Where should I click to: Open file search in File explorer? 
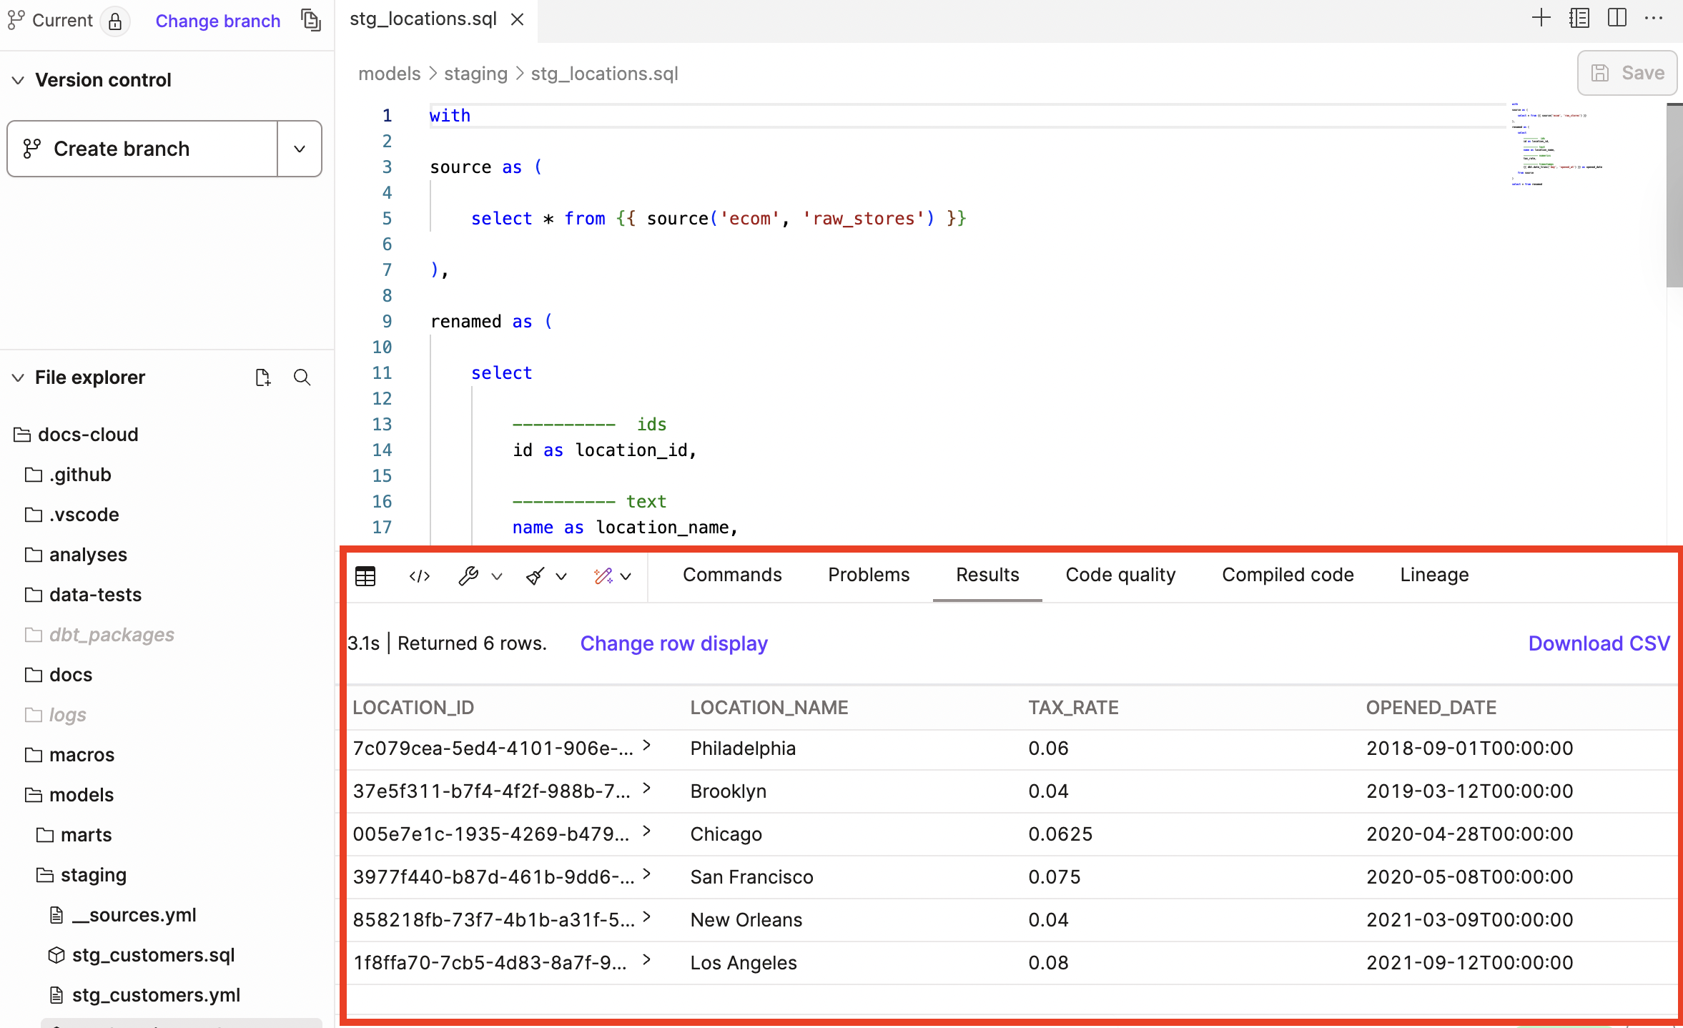point(302,377)
